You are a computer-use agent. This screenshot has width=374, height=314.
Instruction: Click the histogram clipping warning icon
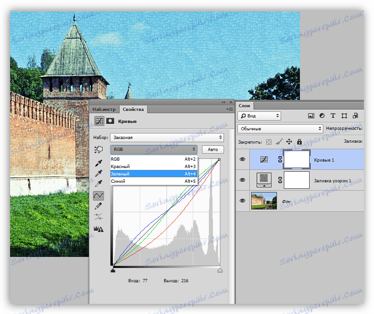click(x=98, y=229)
